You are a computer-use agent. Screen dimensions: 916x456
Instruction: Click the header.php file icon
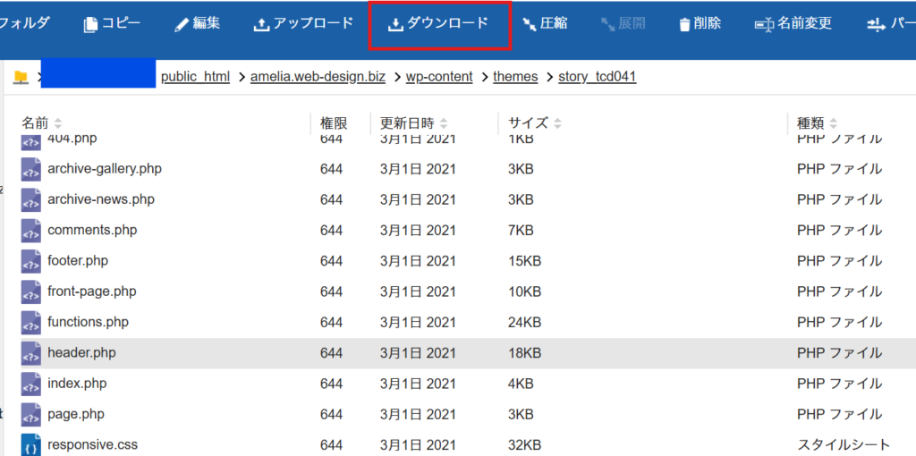pos(31,353)
